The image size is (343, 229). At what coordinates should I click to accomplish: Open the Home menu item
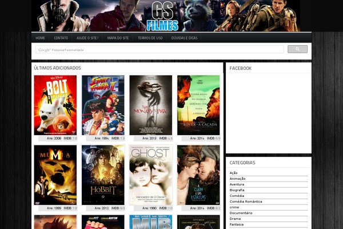[40, 38]
